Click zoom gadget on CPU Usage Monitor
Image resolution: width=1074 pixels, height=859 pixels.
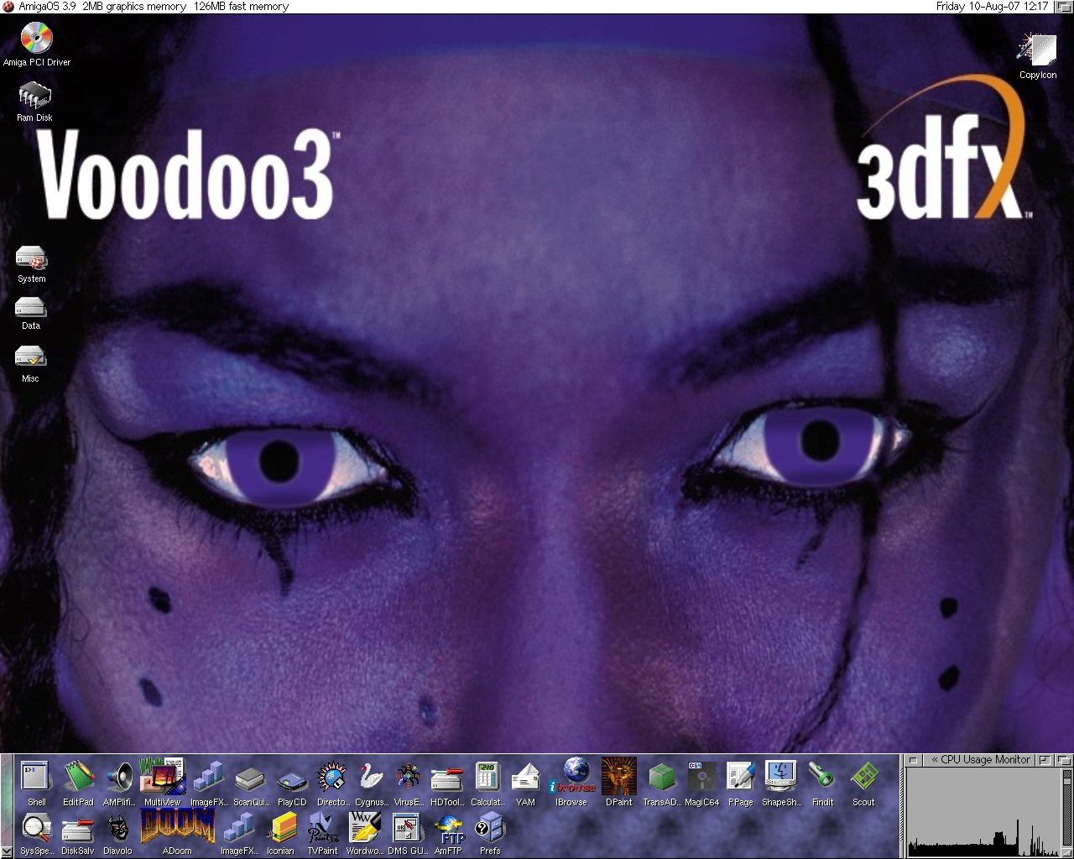pos(1044,760)
